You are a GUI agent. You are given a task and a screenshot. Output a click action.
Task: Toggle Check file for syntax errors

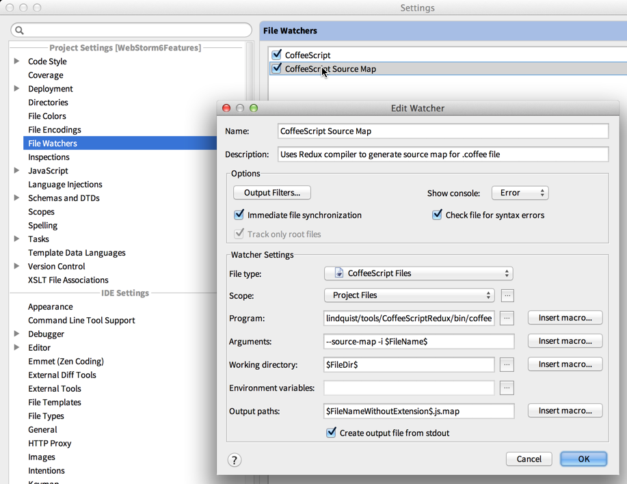[437, 215]
